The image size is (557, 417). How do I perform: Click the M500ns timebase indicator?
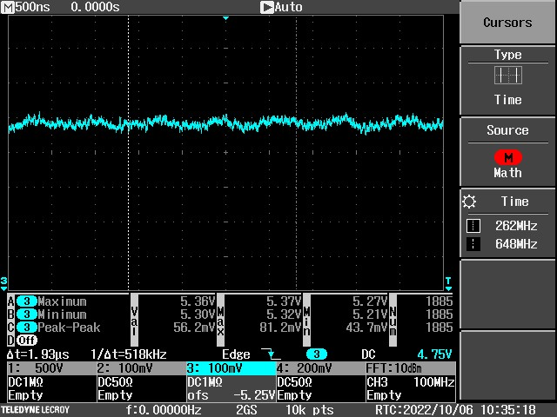click(25, 7)
